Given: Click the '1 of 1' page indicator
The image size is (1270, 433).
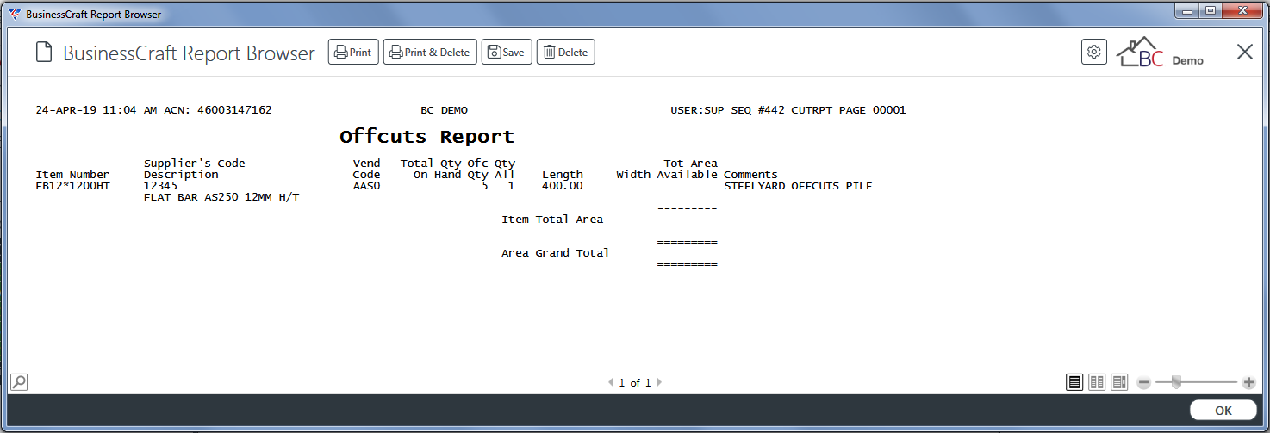Looking at the screenshot, I should [x=635, y=383].
